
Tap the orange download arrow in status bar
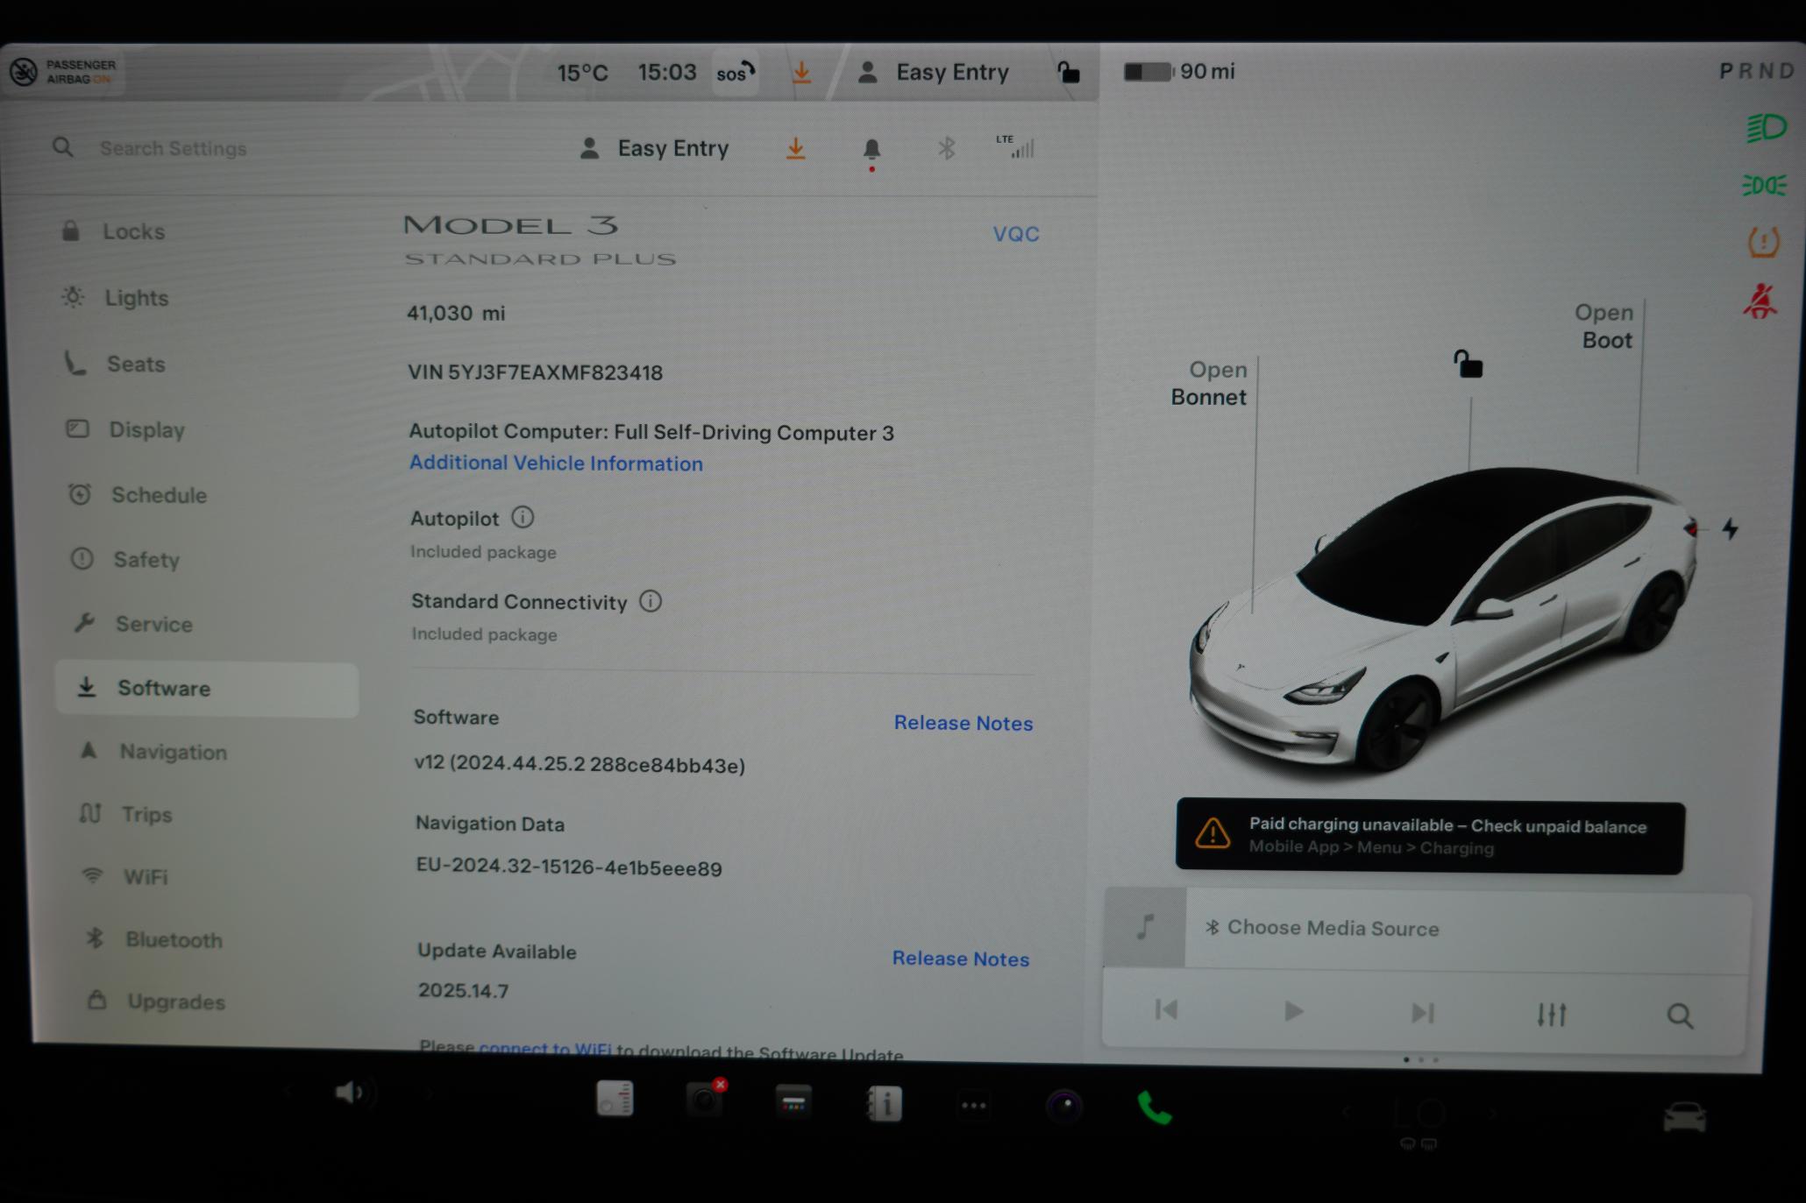pyautogui.click(x=801, y=73)
